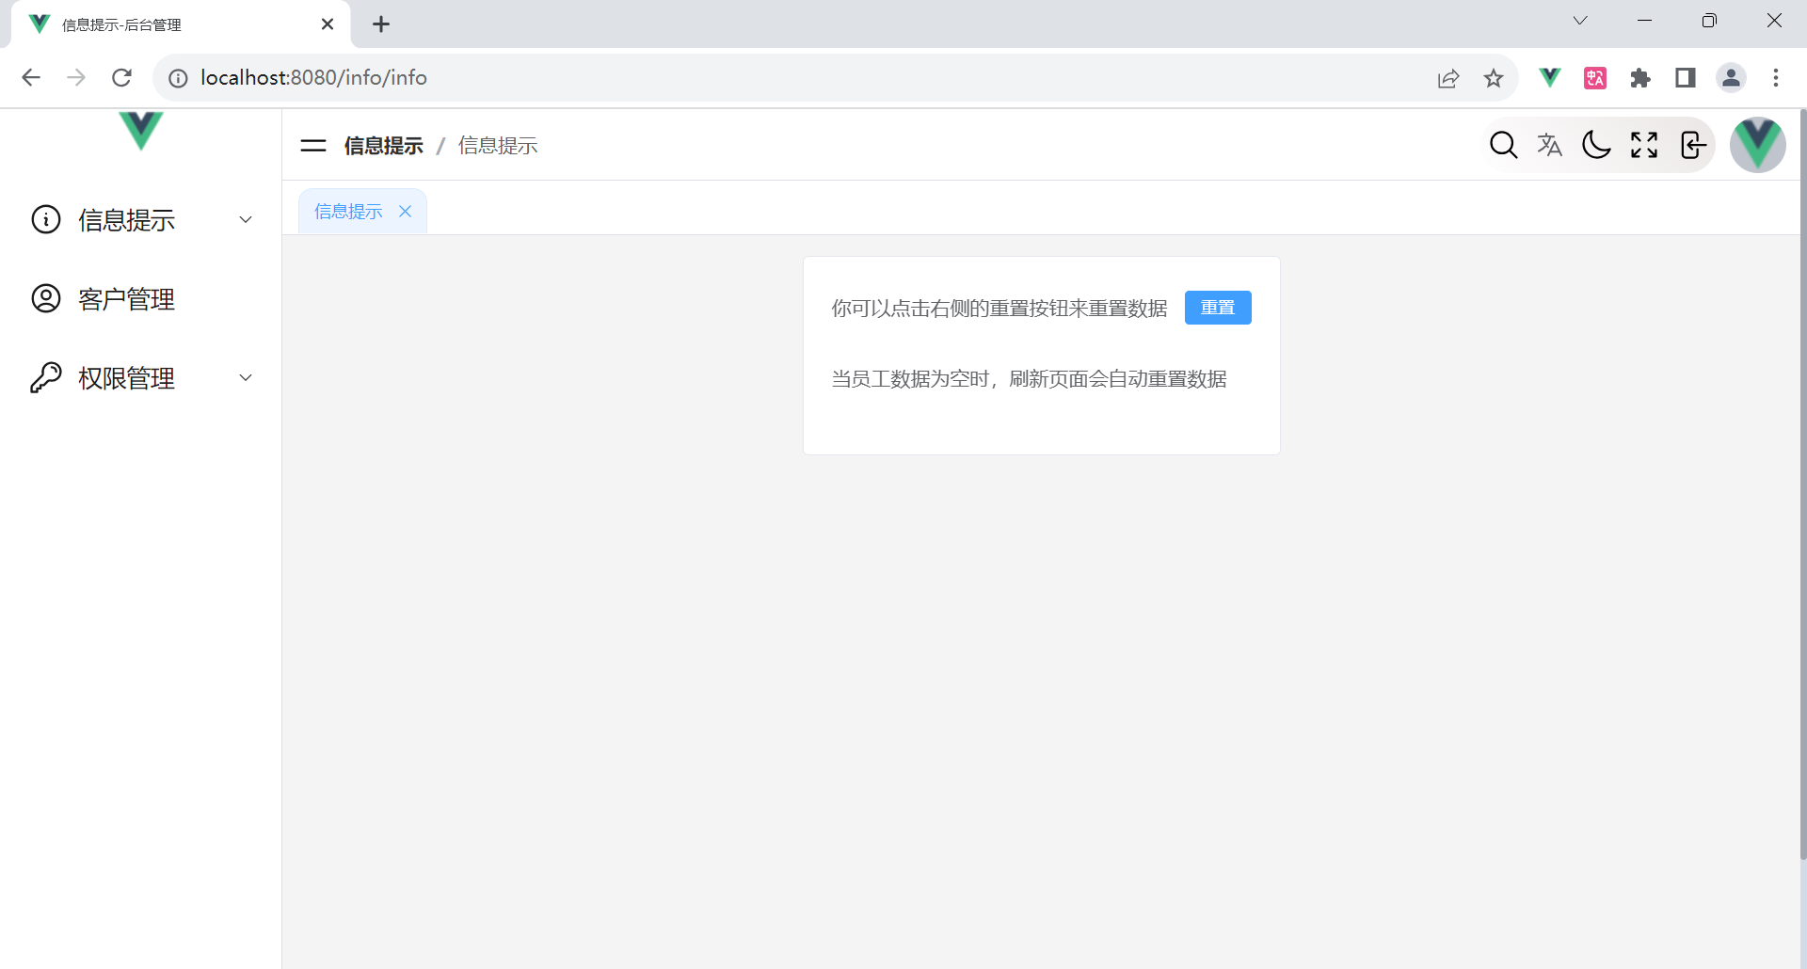Open the tab search dropdown chevron
Image resolution: width=1807 pixels, height=969 pixels.
click(1580, 21)
